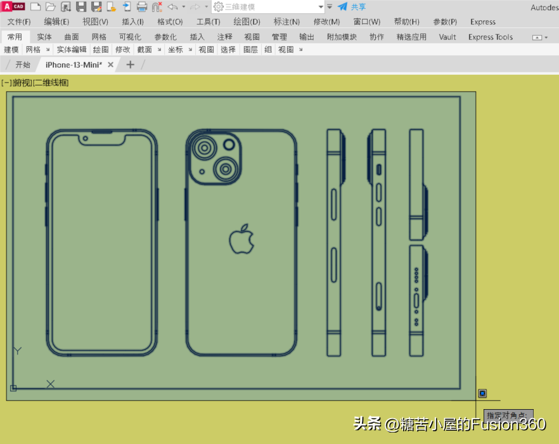This screenshot has width=559, height=444.
Task: Open Quick Access Toolbar customize dropdown
Action: (330, 7)
